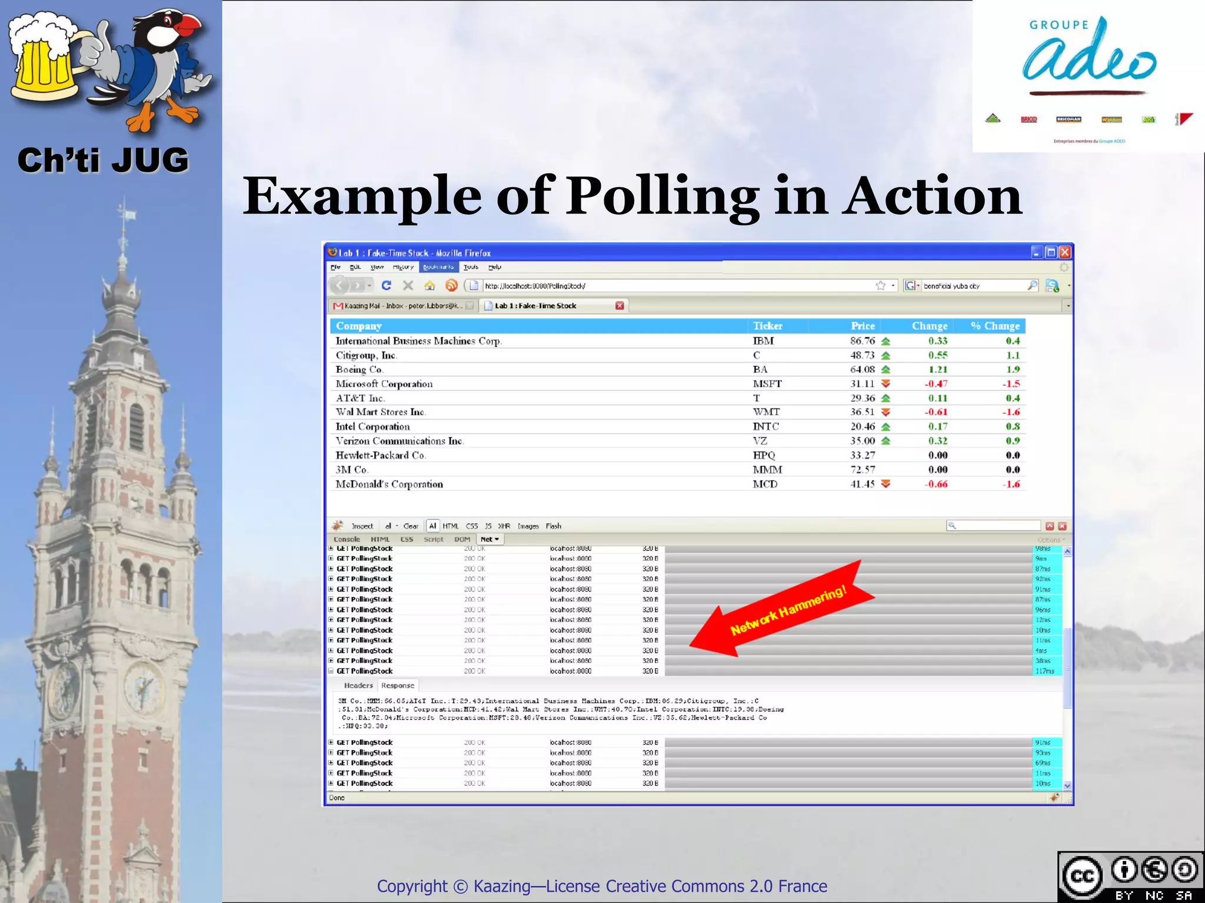Viewport: 1205px width, 903px height.
Task: Click the Firebug Inspect button
Action: (x=362, y=526)
